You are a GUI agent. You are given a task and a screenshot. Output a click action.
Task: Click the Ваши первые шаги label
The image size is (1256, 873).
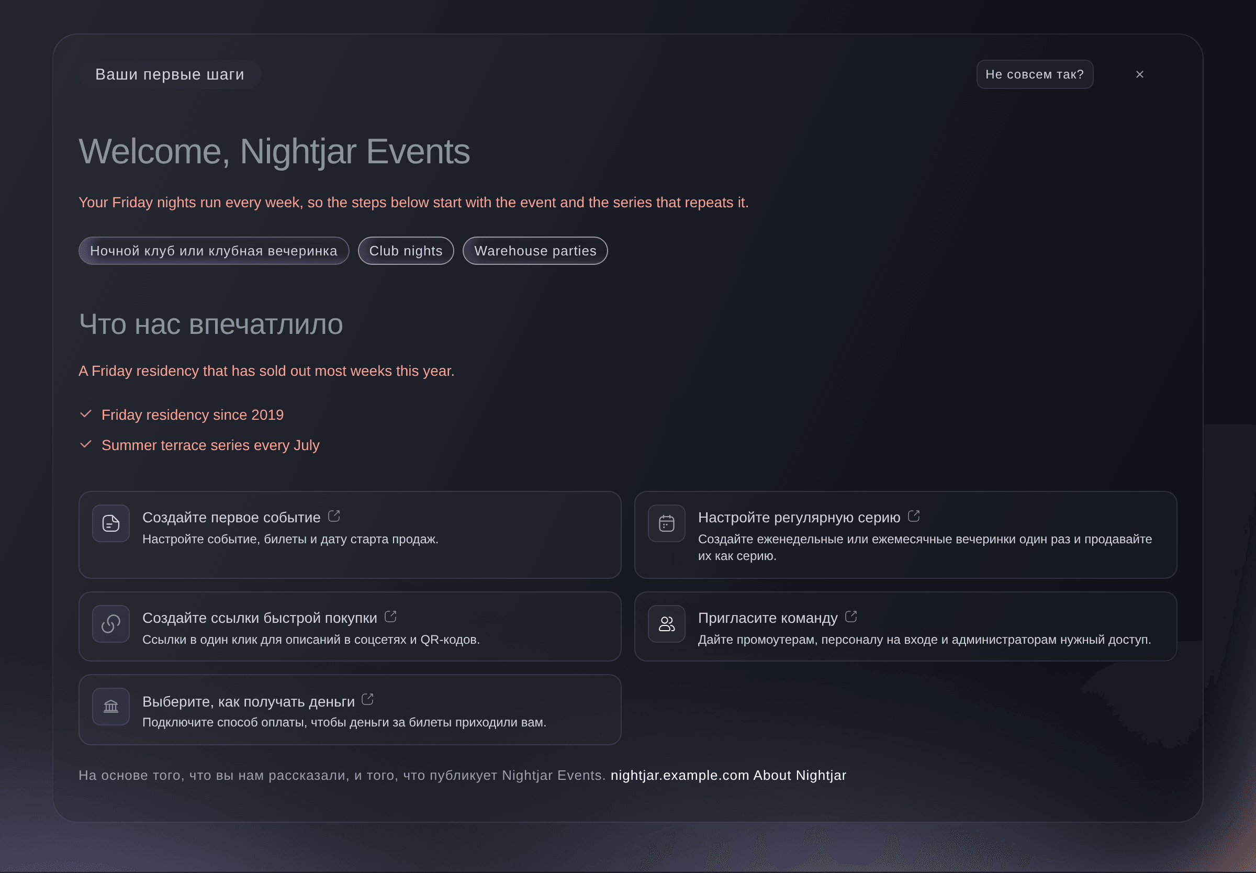tap(170, 74)
